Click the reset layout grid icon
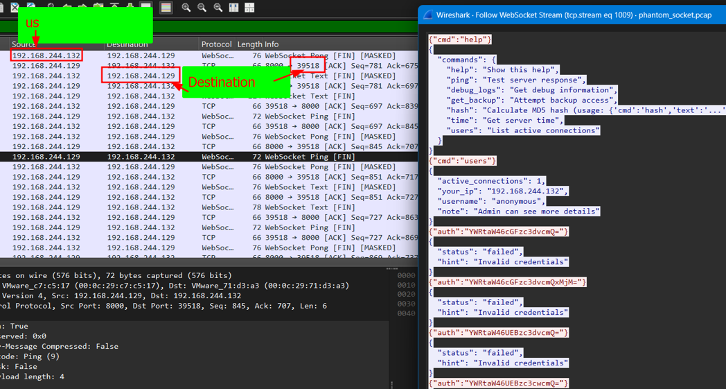Screen dimensions: 726x389 point(249,8)
